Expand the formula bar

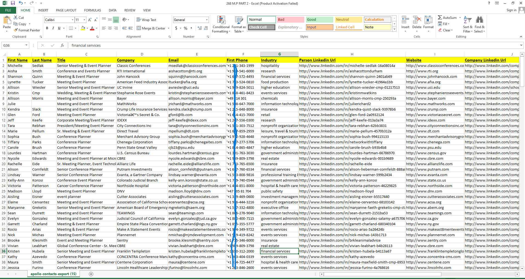click(521, 45)
